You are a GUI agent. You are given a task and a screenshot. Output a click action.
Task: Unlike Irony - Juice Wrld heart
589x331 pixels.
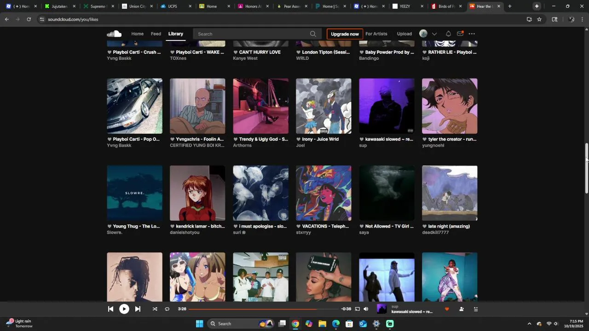(299, 139)
